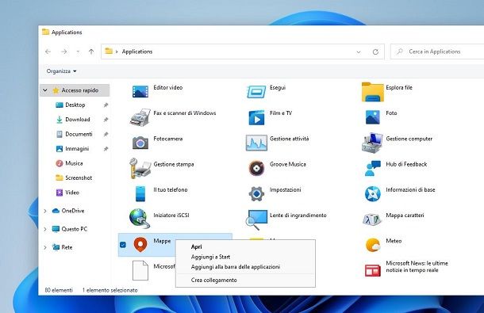Select the Groove Musica icon
The image size is (484, 313).
[256, 168]
